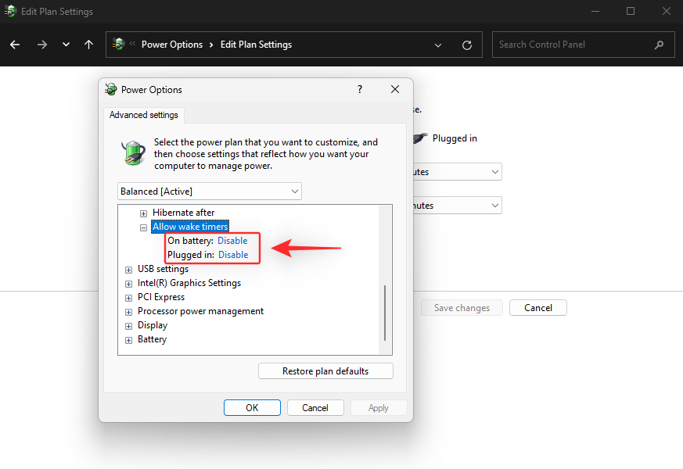
Task: Click Save changes in Edit Plan Settings window
Action: pos(462,308)
